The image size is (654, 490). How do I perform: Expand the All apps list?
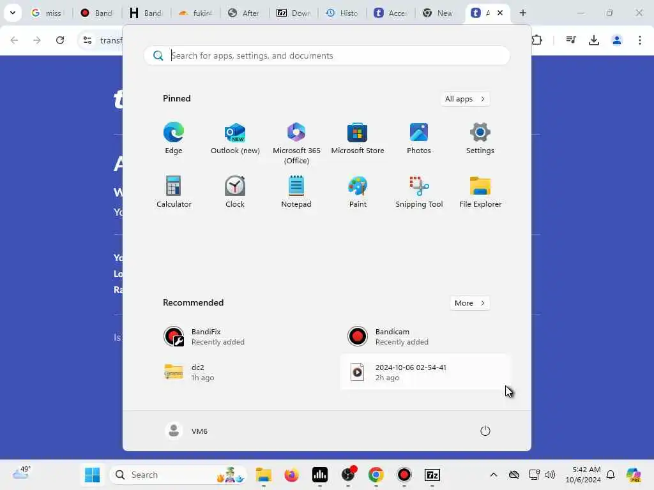(465, 99)
